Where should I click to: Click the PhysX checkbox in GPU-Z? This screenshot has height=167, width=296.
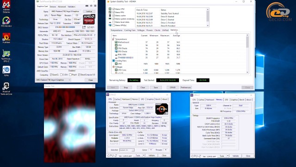pyautogui.click(x=70, y=75)
